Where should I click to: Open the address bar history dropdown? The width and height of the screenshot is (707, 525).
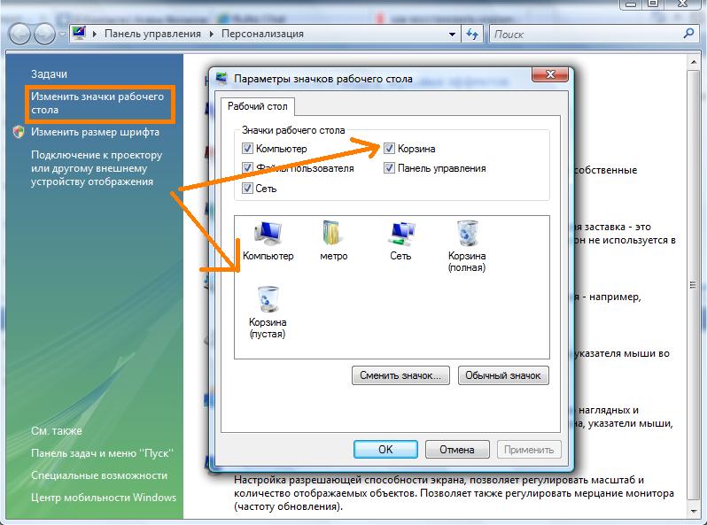(x=453, y=35)
